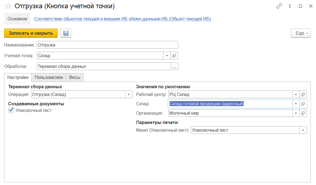Click the Записать и закрыть button
The image size is (316, 185).
[31, 33]
